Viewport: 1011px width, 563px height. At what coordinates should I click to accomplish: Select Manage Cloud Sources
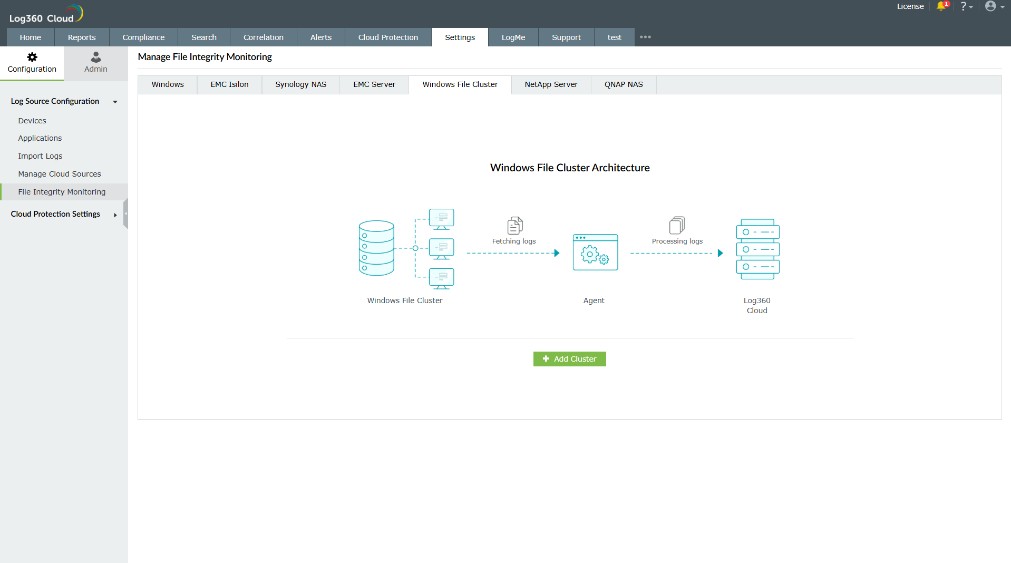(x=59, y=174)
